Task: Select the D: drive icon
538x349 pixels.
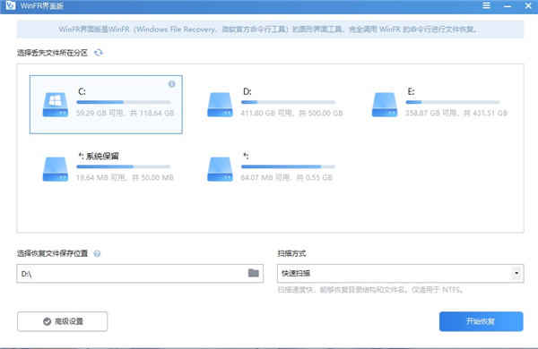Action: coord(220,105)
